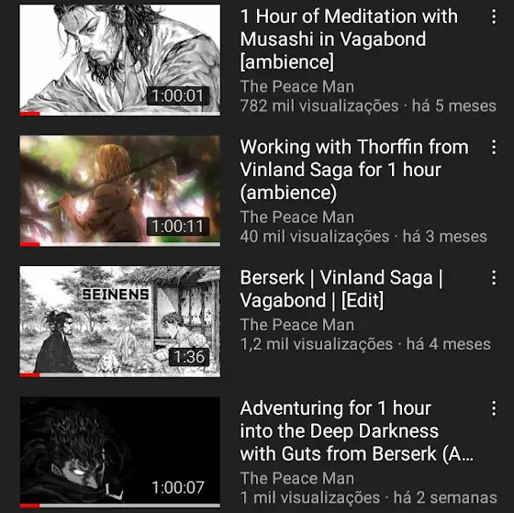This screenshot has width=514, height=513.
Task: Visit The Peace Man channel under Musashi video
Action: 297,87
